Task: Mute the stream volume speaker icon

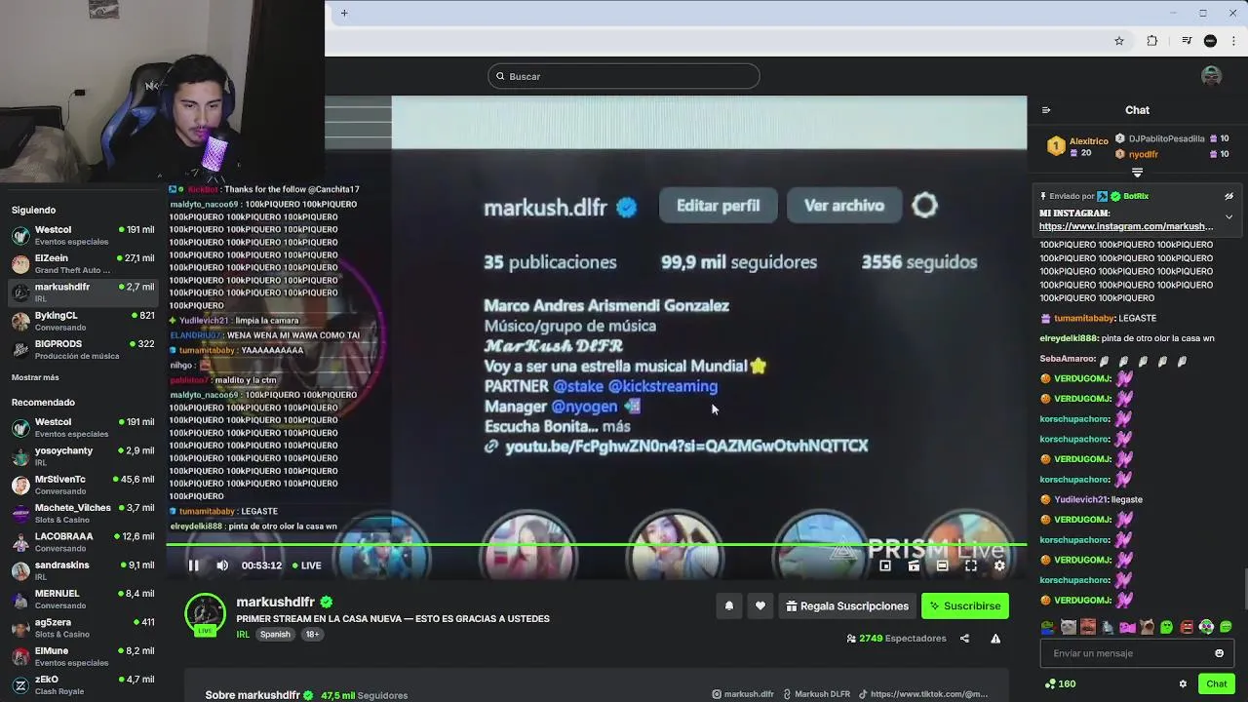Action: (222, 565)
